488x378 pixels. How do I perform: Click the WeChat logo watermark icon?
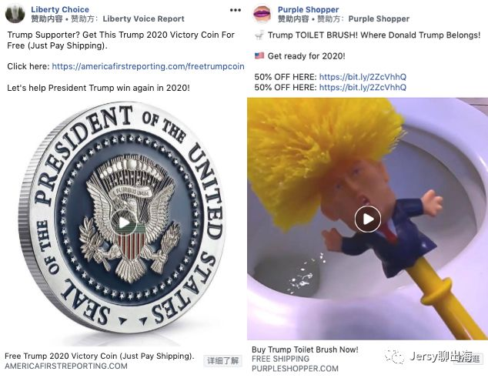point(394,356)
